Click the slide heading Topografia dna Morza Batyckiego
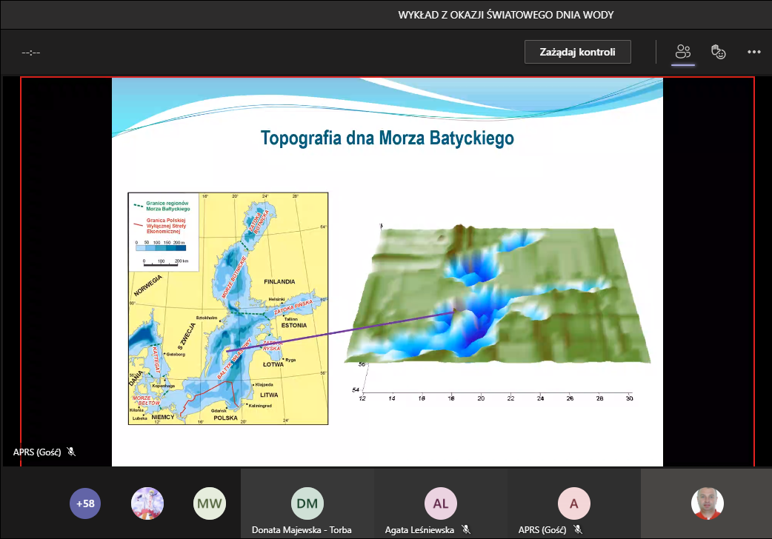The width and height of the screenshot is (772, 539). click(x=387, y=138)
